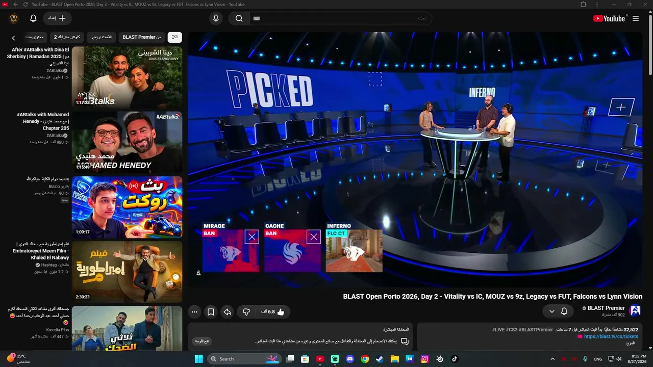Viewport: 653px width, 367px height.
Task: Open BLAST Premier channel avatar
Action: 635,310
